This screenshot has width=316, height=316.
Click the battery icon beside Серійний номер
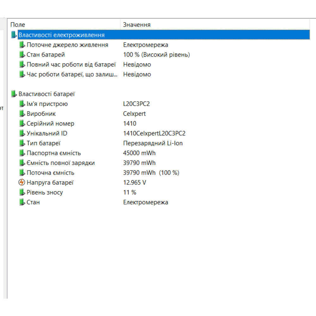click(22, 124)
